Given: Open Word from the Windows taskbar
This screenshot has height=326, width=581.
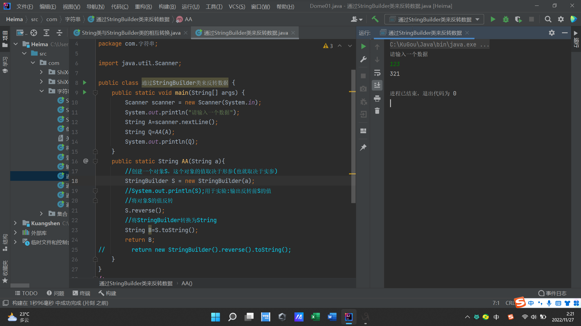Looking at the screenshot, I should coord(332,317).
